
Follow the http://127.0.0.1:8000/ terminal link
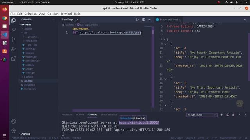click(x=139, y=122)
